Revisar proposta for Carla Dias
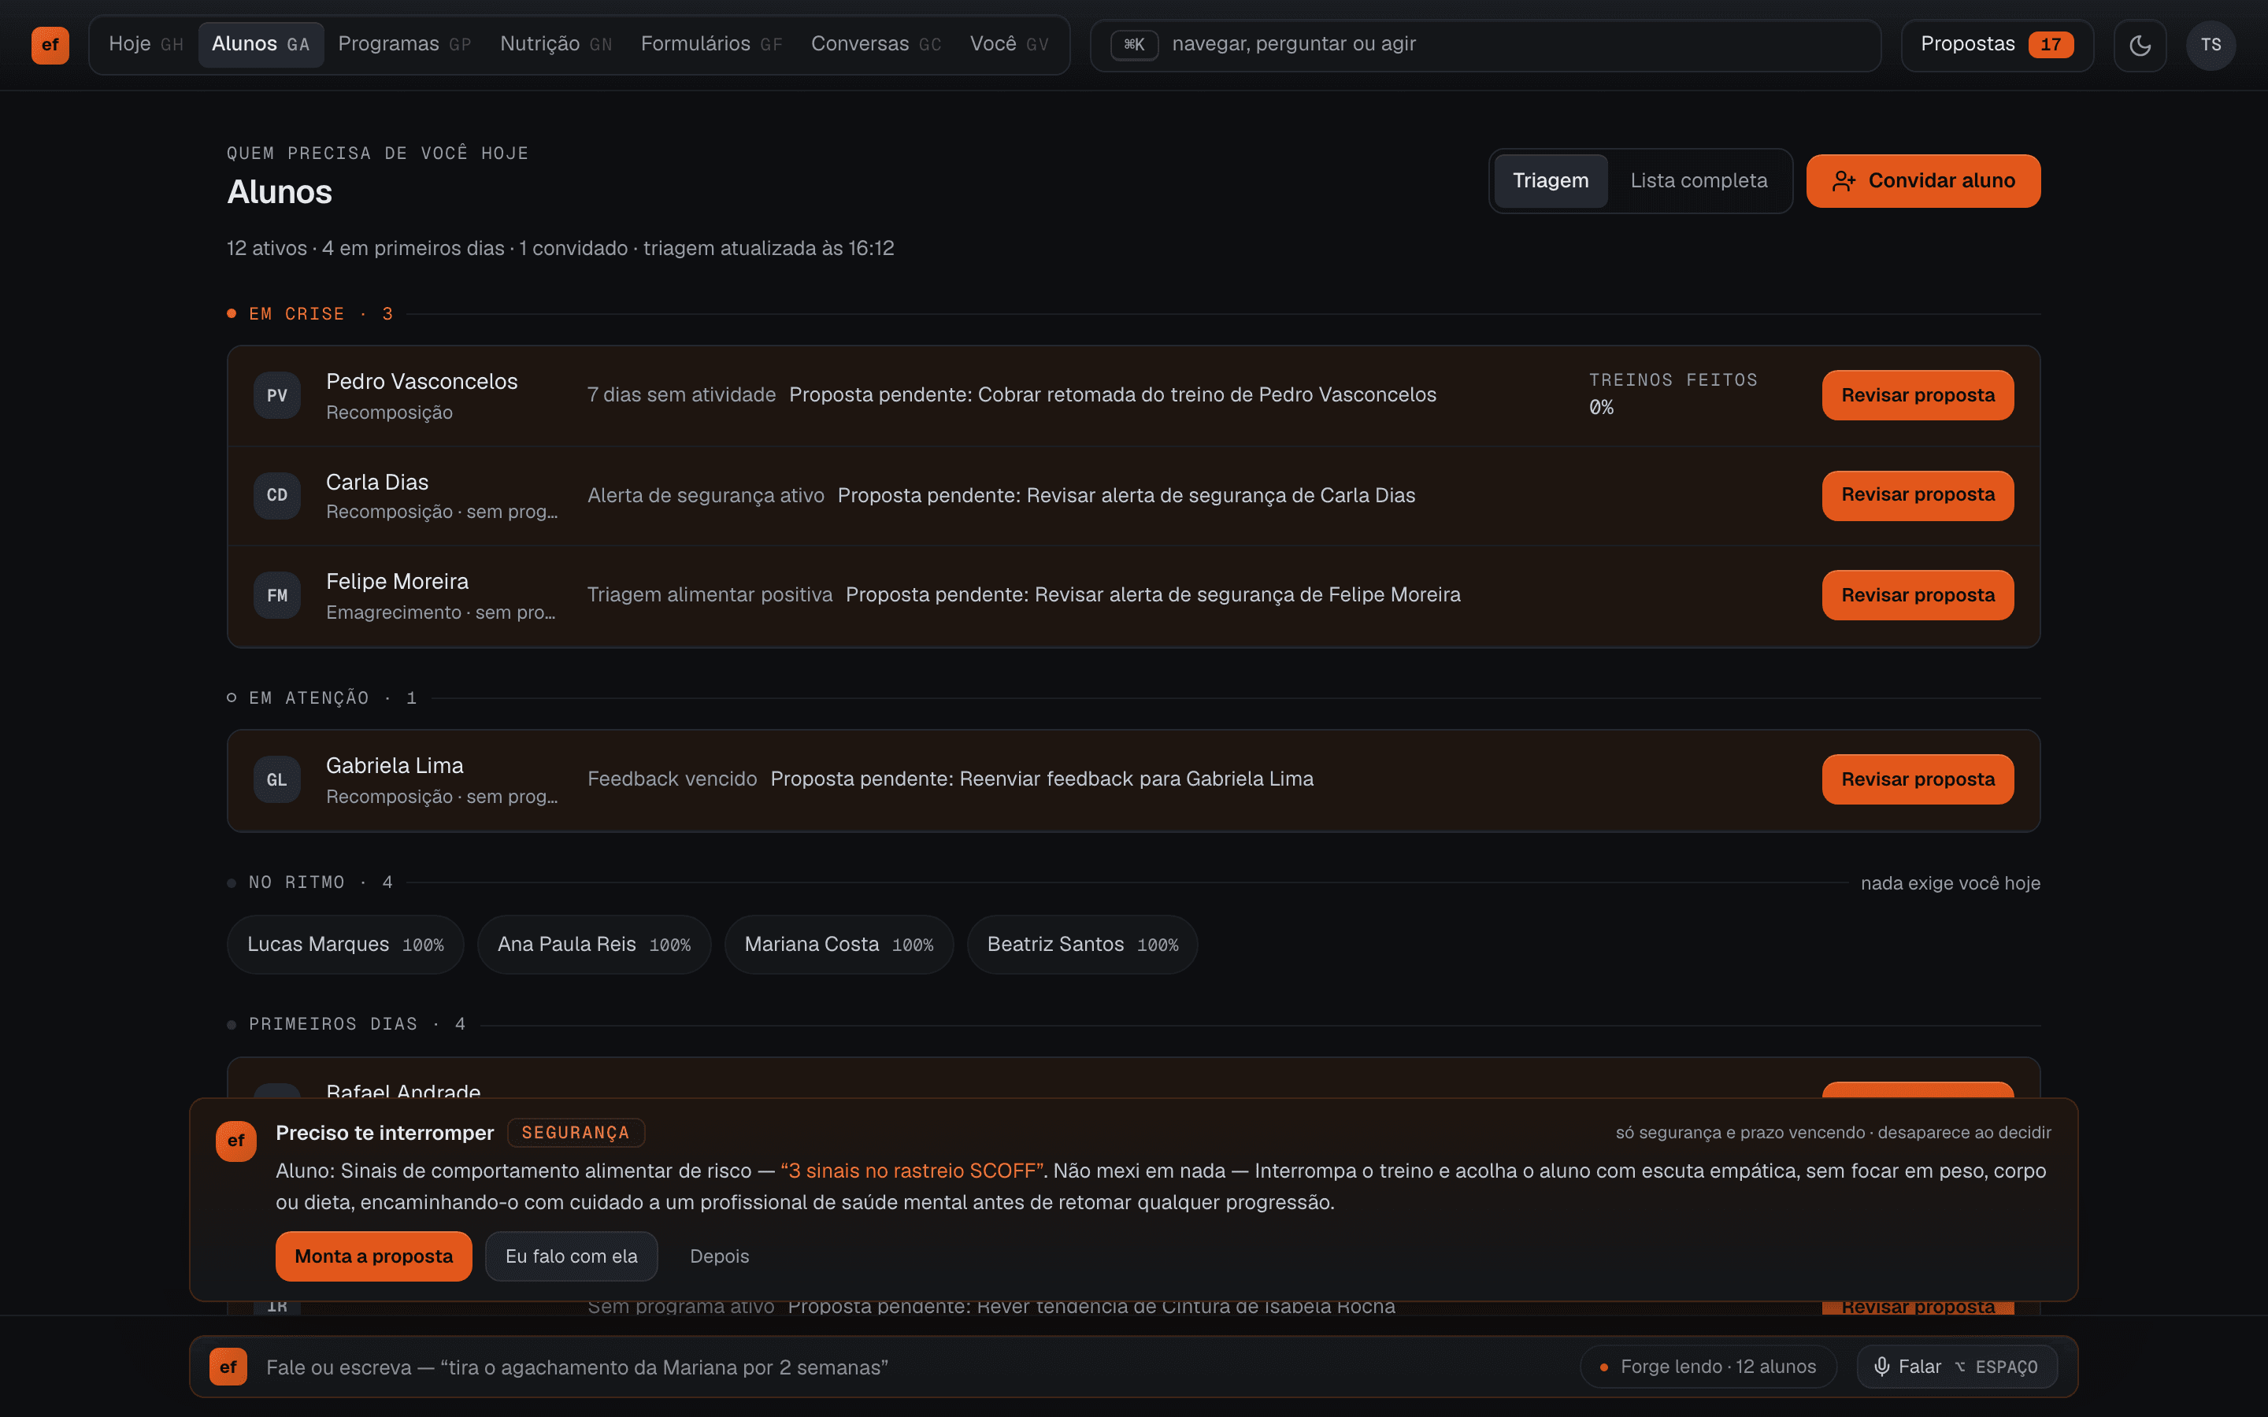Screen dimensions: 2268x1417 (1918, 495)
